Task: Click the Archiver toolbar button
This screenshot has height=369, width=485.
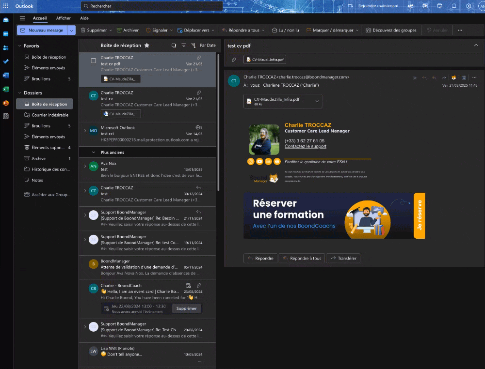Action: point(128,30)
